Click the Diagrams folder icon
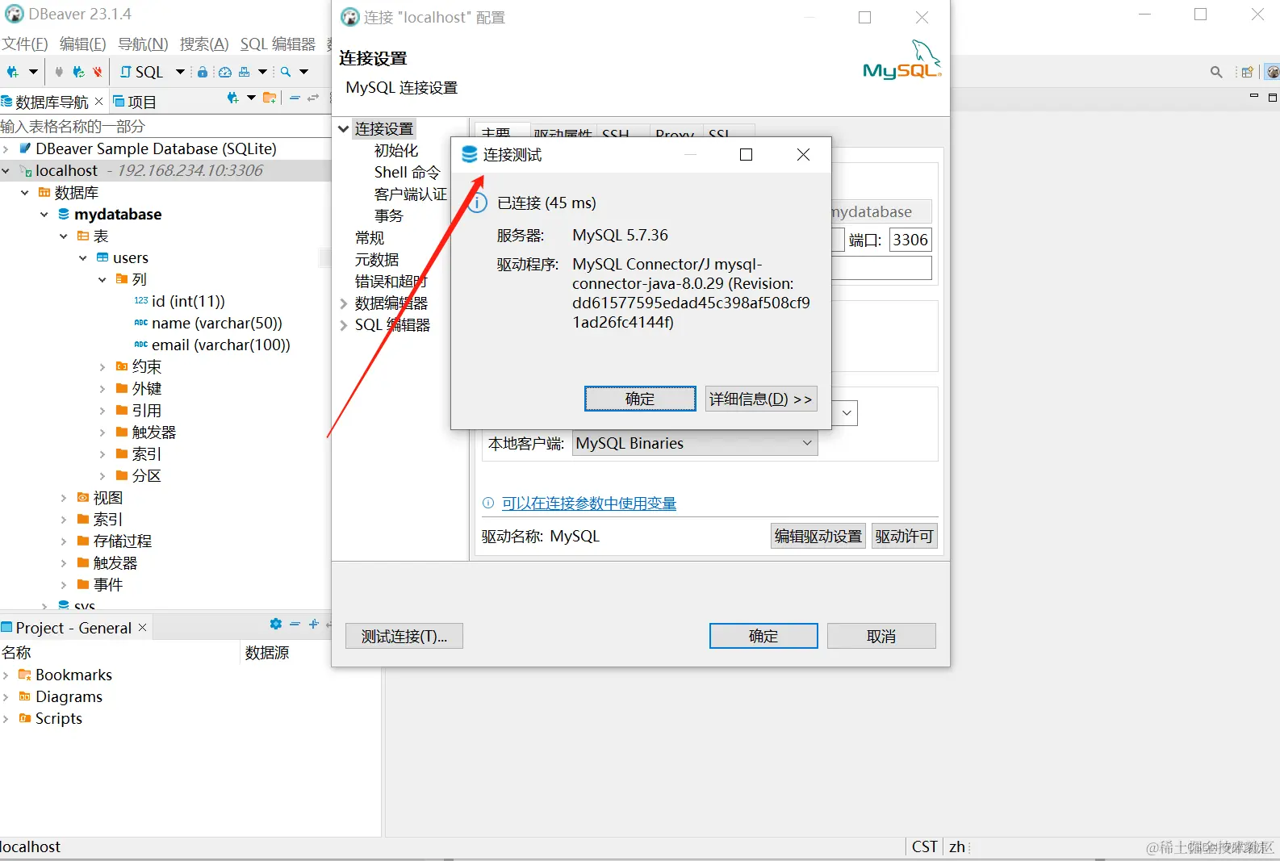This screenshot has width=1280, height=861. click(x=25, y=696)
